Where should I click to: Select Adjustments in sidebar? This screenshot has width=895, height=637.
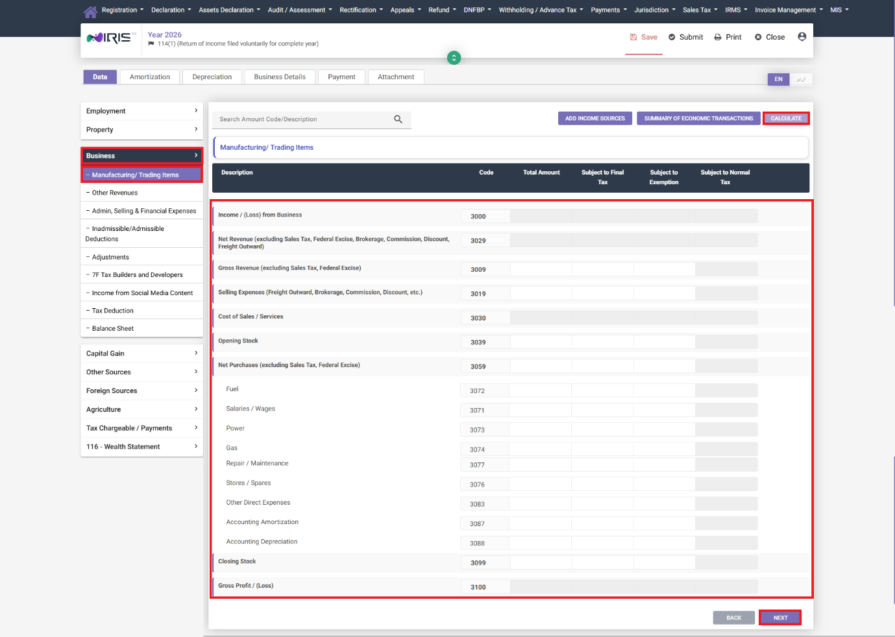tap(141, 258)
